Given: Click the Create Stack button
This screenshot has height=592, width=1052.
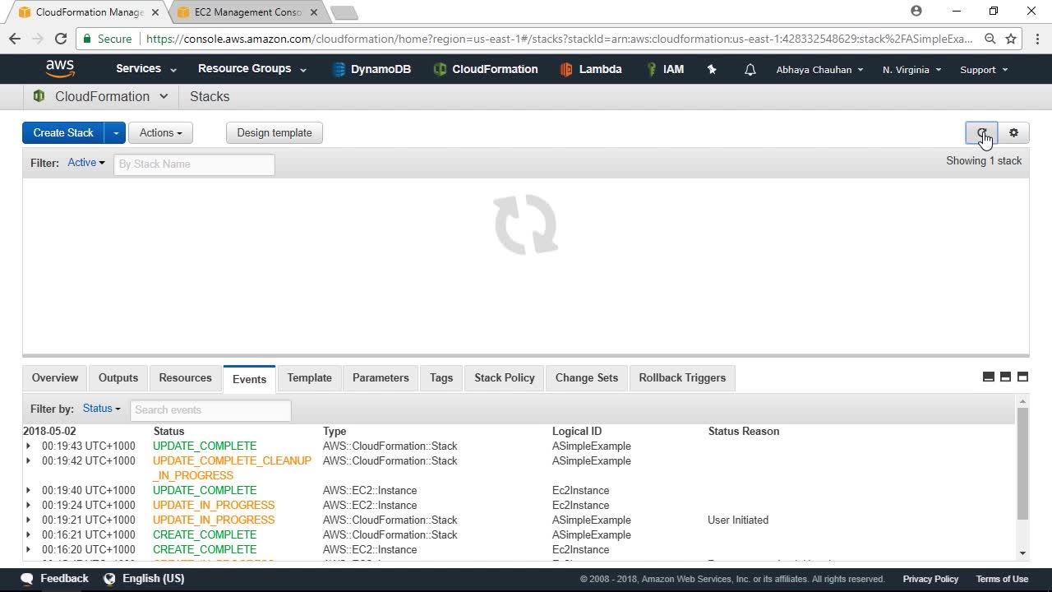Looking at the screenshot, I should click(x=63, y=132).
